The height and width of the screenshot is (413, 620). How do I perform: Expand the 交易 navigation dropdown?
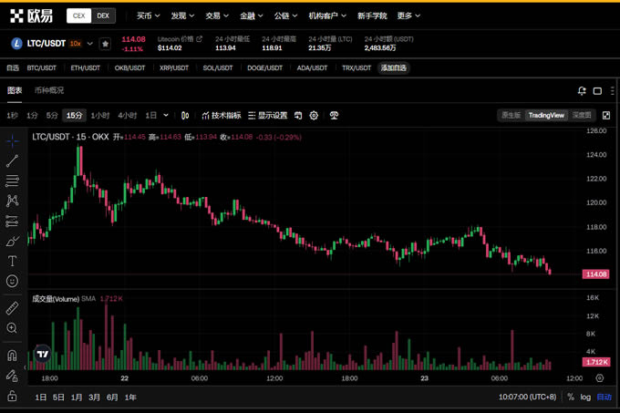tap(216, 15)
